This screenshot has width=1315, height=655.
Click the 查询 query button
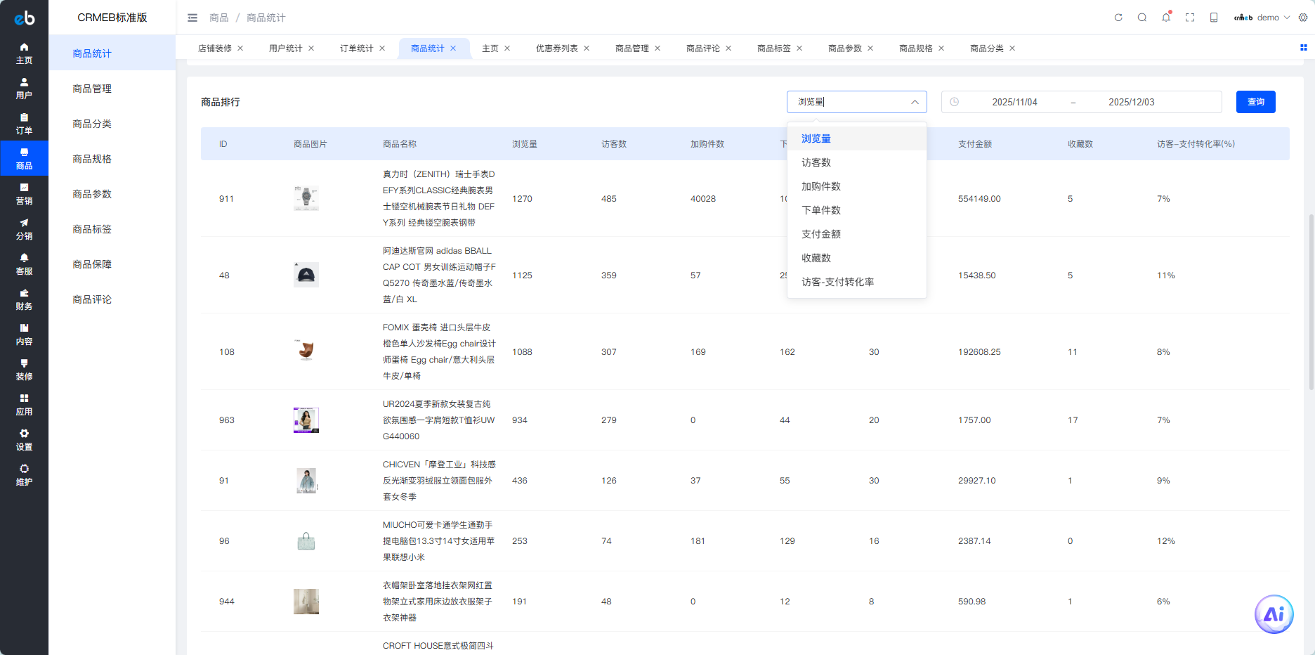point(1256,101)
